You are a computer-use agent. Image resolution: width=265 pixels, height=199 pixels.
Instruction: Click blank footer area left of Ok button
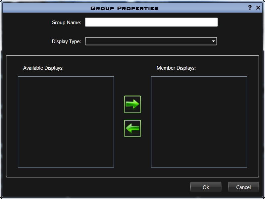point(99,187)
